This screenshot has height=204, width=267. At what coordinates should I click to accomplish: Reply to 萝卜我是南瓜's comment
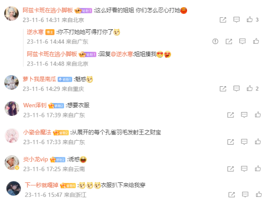click(x=236, y=89)
